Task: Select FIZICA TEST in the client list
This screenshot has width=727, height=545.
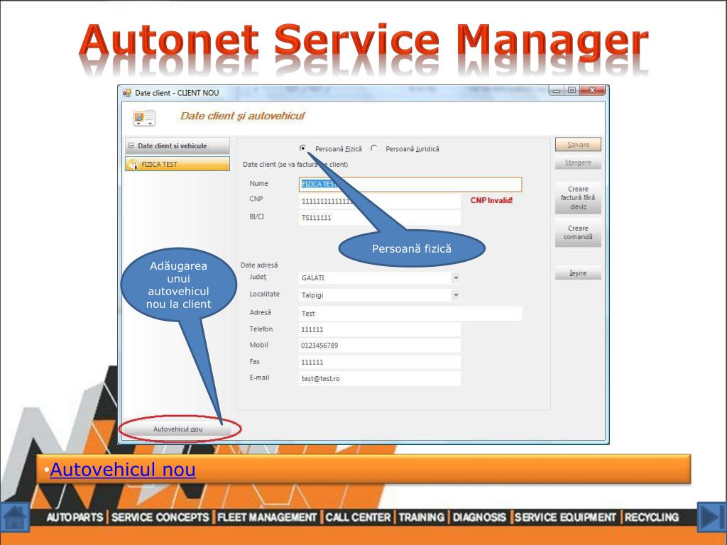Action: coord(177,164)
